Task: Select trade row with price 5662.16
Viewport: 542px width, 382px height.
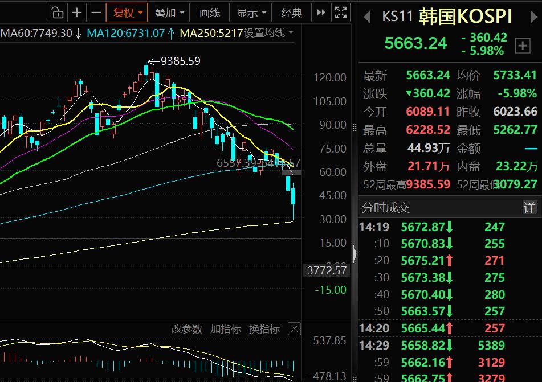Action: pos(449,362)
